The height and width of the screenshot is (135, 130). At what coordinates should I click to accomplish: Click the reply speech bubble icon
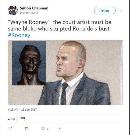[x=10, y=128]
